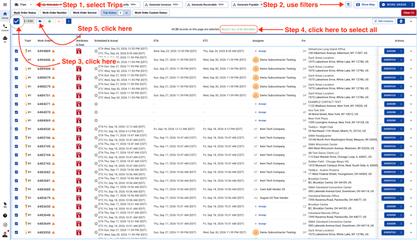Expand the chevron right of Edit Columns

pyautogui.click(x=411, y=21)
